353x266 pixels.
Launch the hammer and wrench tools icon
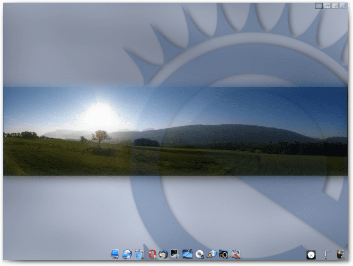236,254
